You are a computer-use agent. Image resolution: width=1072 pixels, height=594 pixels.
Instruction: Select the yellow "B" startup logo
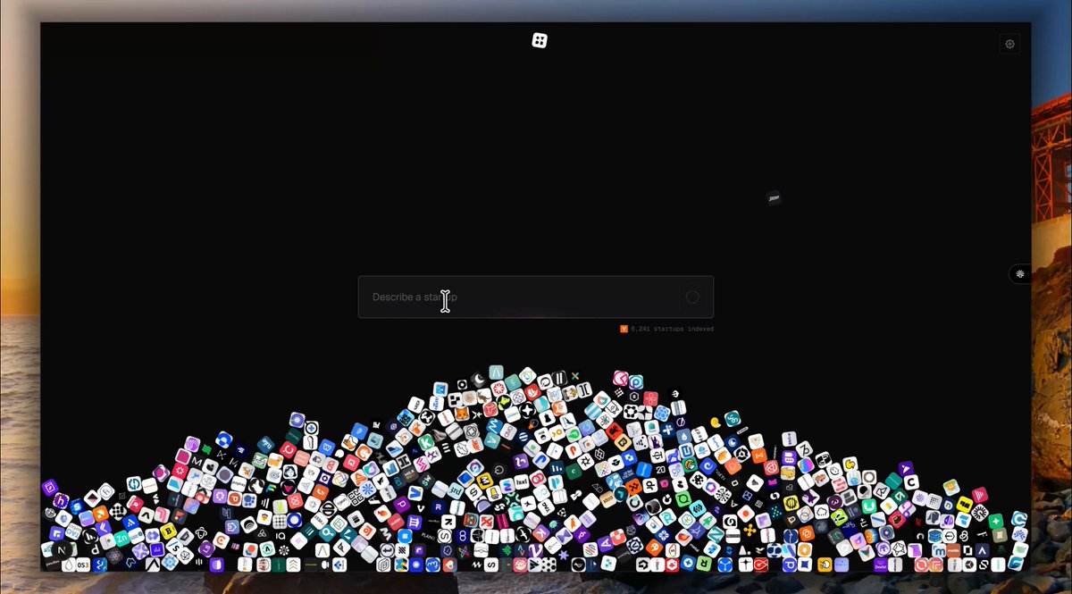[x=168, y=531]
